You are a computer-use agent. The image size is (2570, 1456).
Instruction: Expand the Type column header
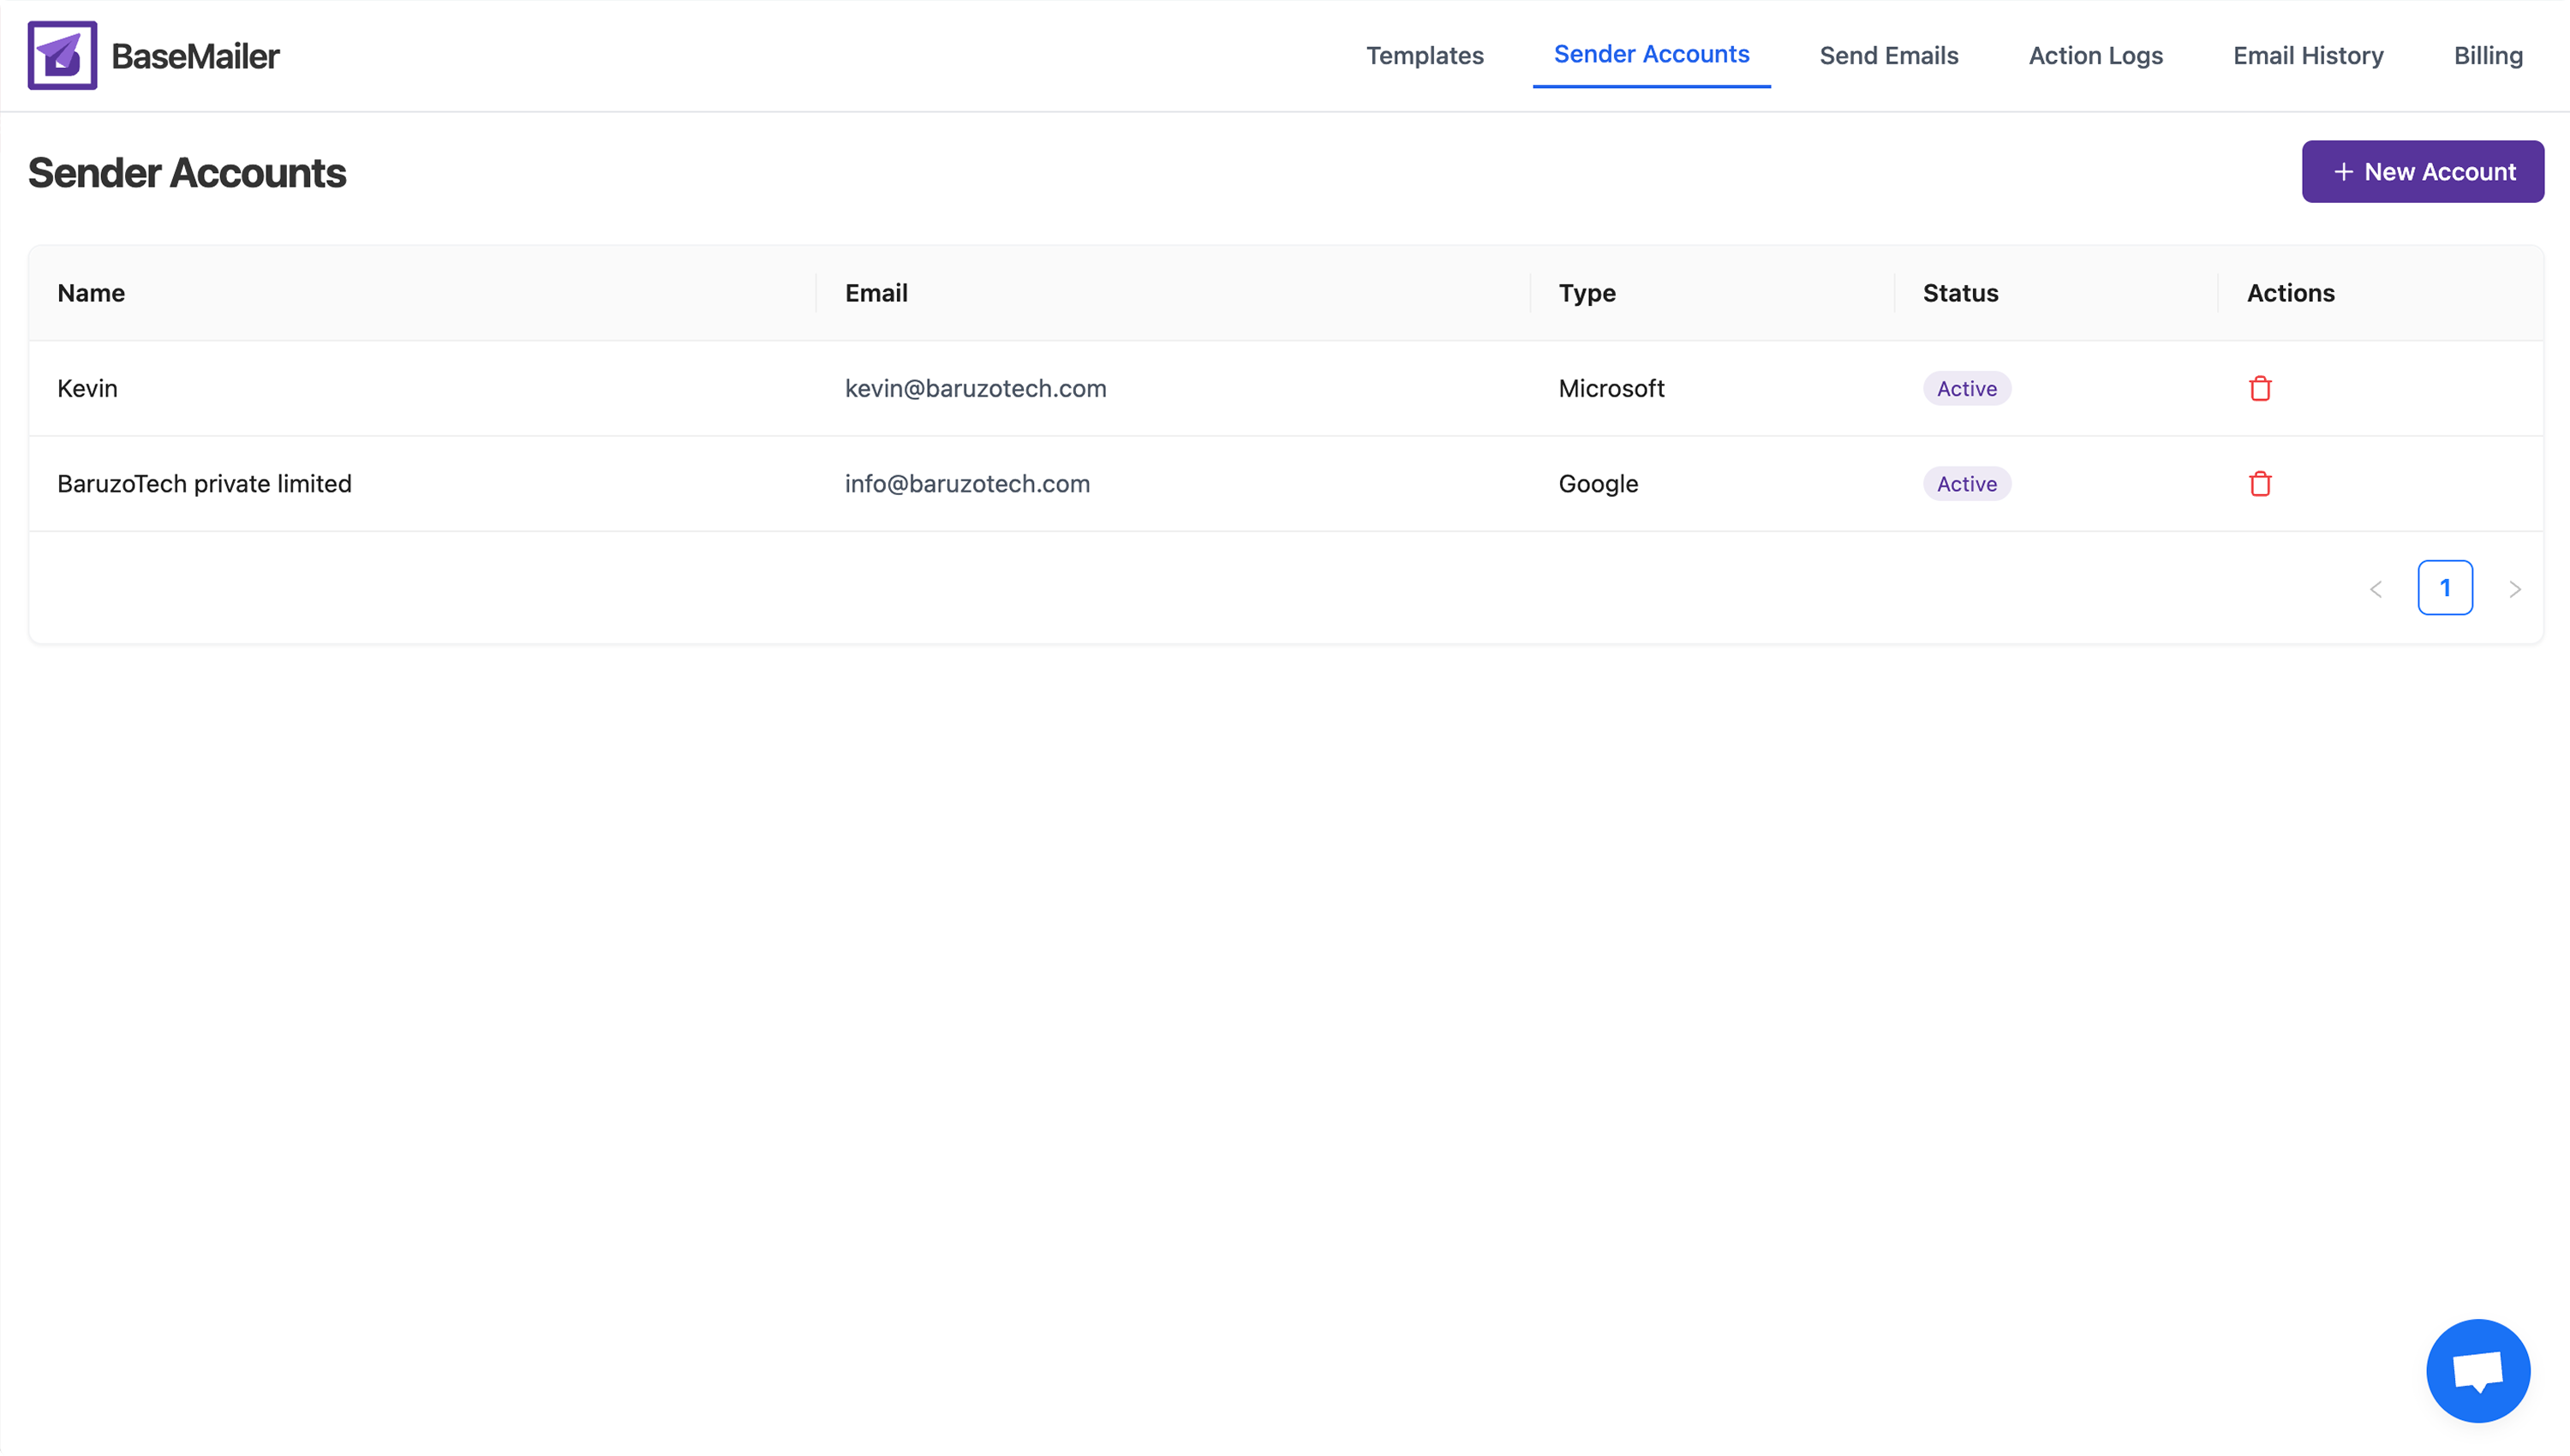pos(1587,292)
